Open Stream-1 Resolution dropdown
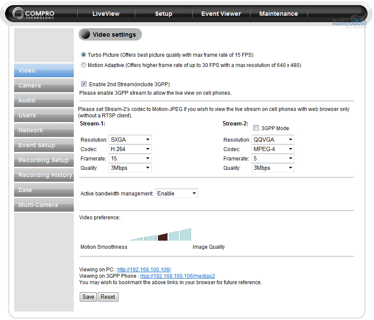Screen dimensions: 374x320 pyautogui.click(x=130, y=140)
